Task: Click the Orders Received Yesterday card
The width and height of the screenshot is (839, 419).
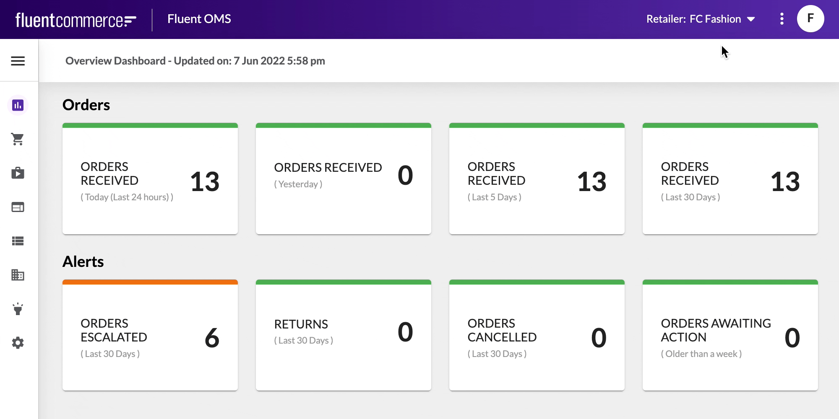Action: [x=343, y=179]
